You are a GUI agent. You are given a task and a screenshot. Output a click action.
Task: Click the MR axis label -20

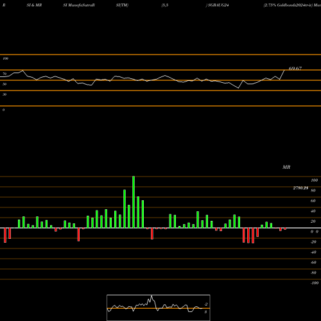click(x=313, y=242)
